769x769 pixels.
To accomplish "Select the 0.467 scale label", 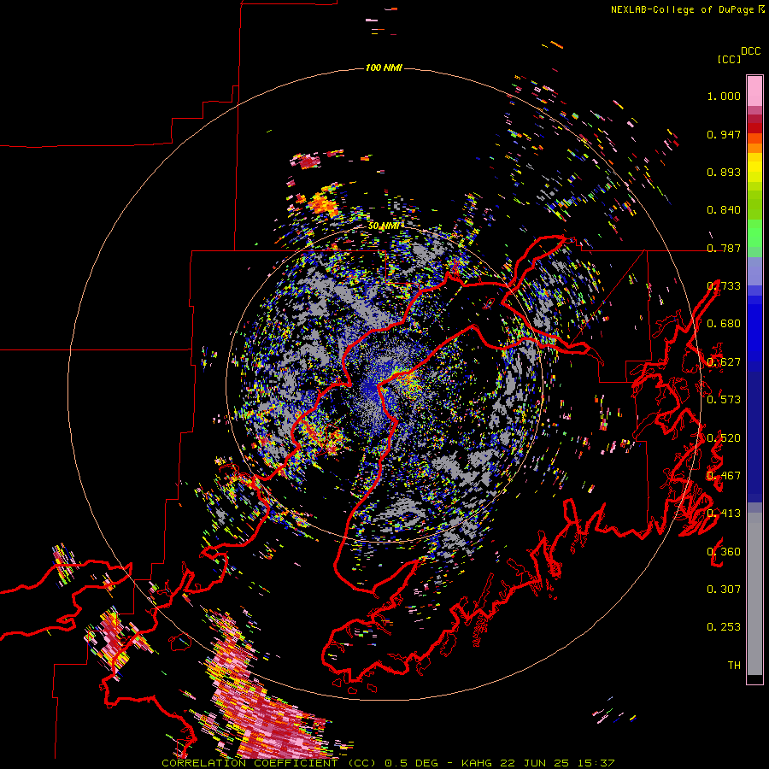I will coord(724,476).
